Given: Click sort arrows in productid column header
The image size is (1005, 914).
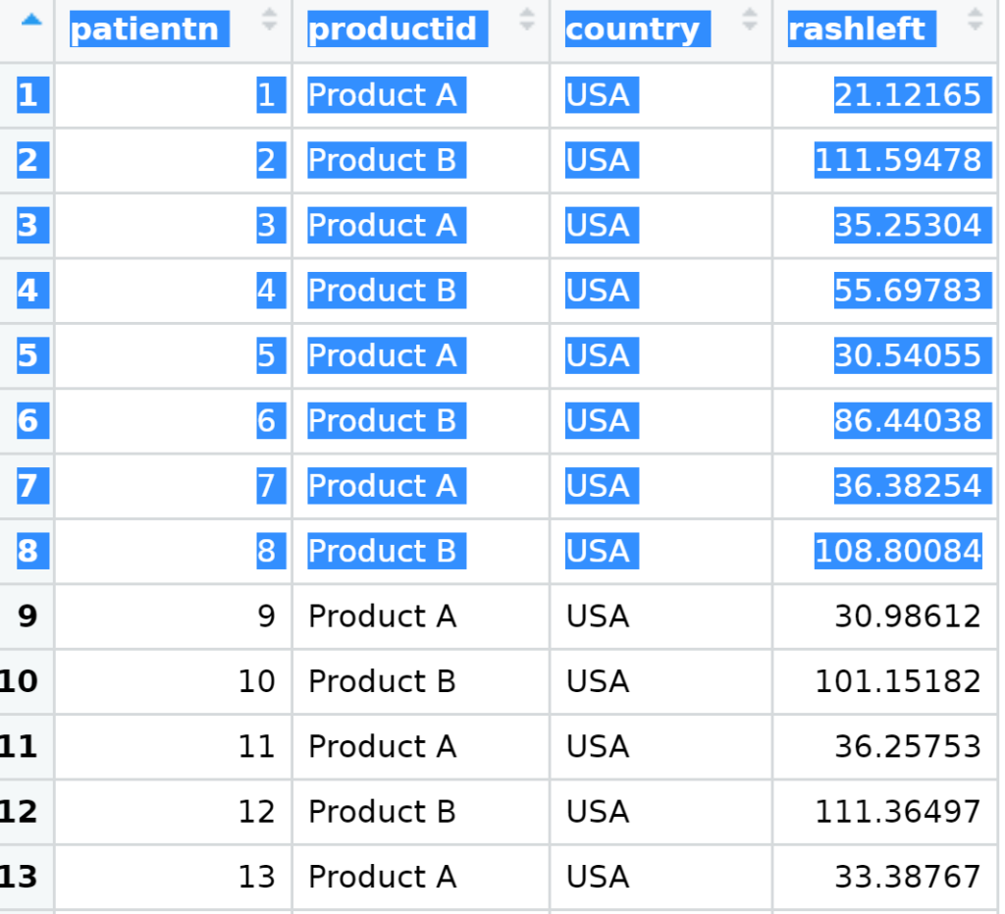Looking at the screenshot, I should 527,20.
